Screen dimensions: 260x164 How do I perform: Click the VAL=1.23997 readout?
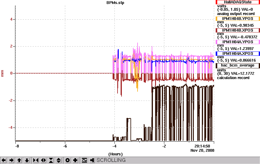coord(242,49)
